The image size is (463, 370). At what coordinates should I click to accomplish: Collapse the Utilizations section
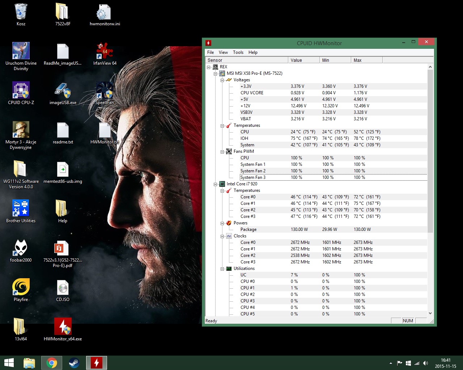[222, 268]
